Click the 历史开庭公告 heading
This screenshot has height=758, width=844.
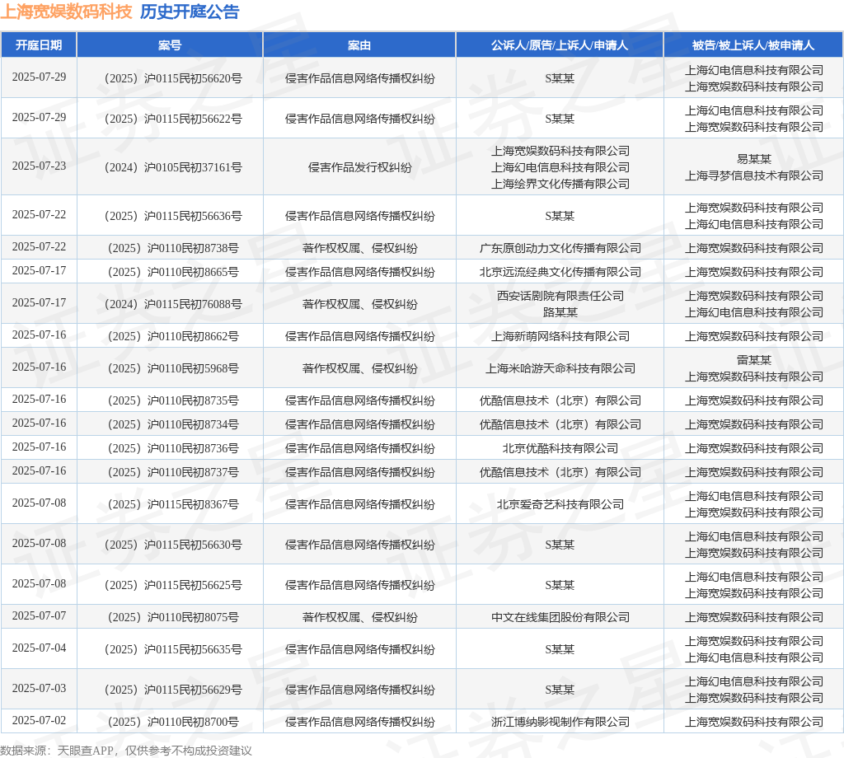[x=190, y=12]
